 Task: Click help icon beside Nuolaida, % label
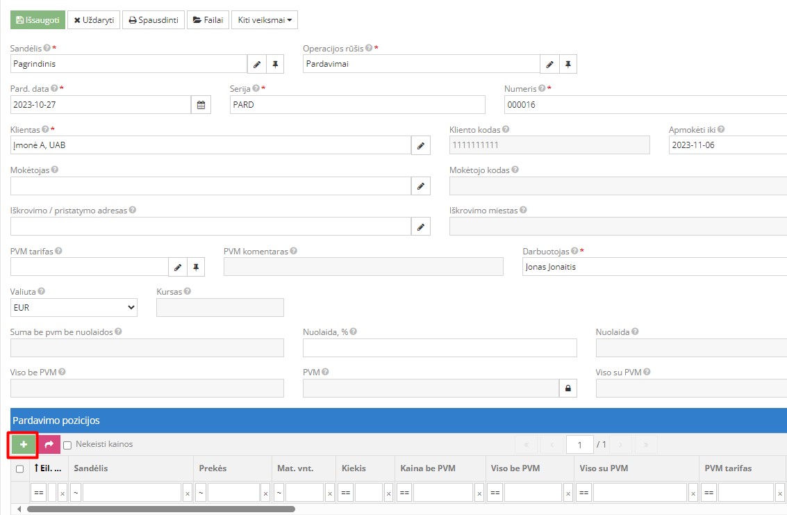[x=354, y=332]
